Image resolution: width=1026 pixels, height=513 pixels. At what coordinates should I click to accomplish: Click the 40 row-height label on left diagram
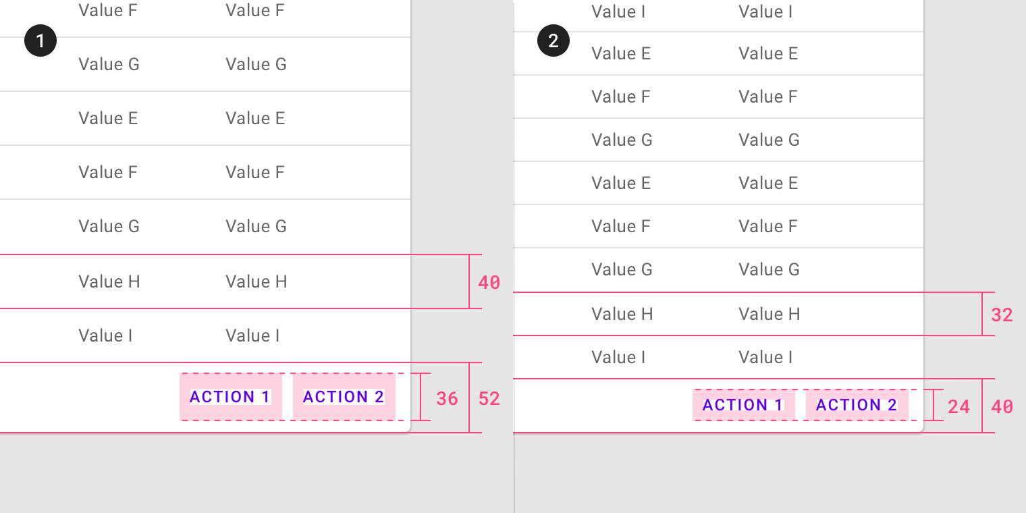click(x=489, y=283)
